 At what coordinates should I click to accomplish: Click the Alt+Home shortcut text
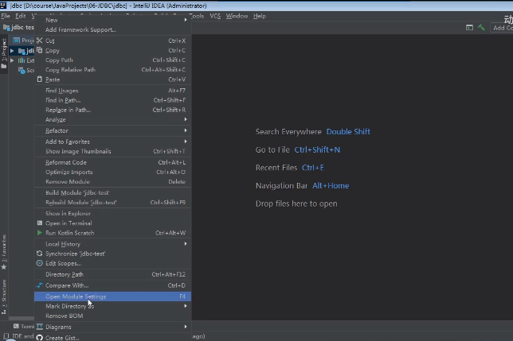(x=331, y=186)
